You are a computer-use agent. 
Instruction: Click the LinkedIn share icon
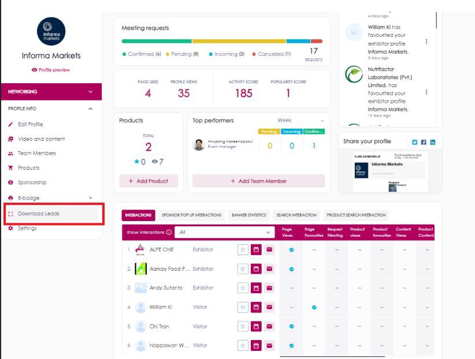pyautogui.click(x=433, y=142)
